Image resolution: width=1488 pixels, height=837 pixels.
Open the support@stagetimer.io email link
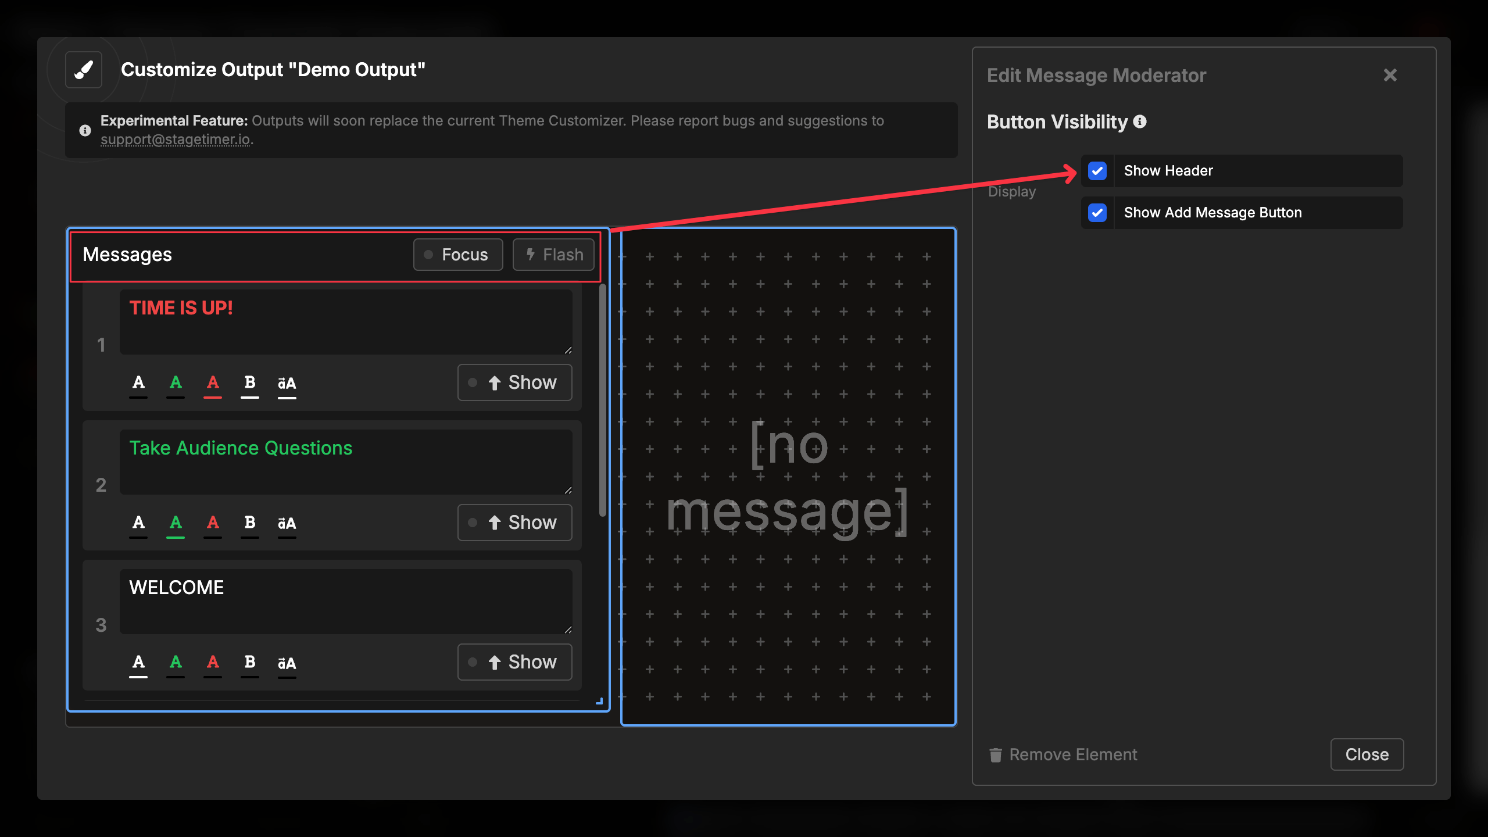tap(176, 139)
